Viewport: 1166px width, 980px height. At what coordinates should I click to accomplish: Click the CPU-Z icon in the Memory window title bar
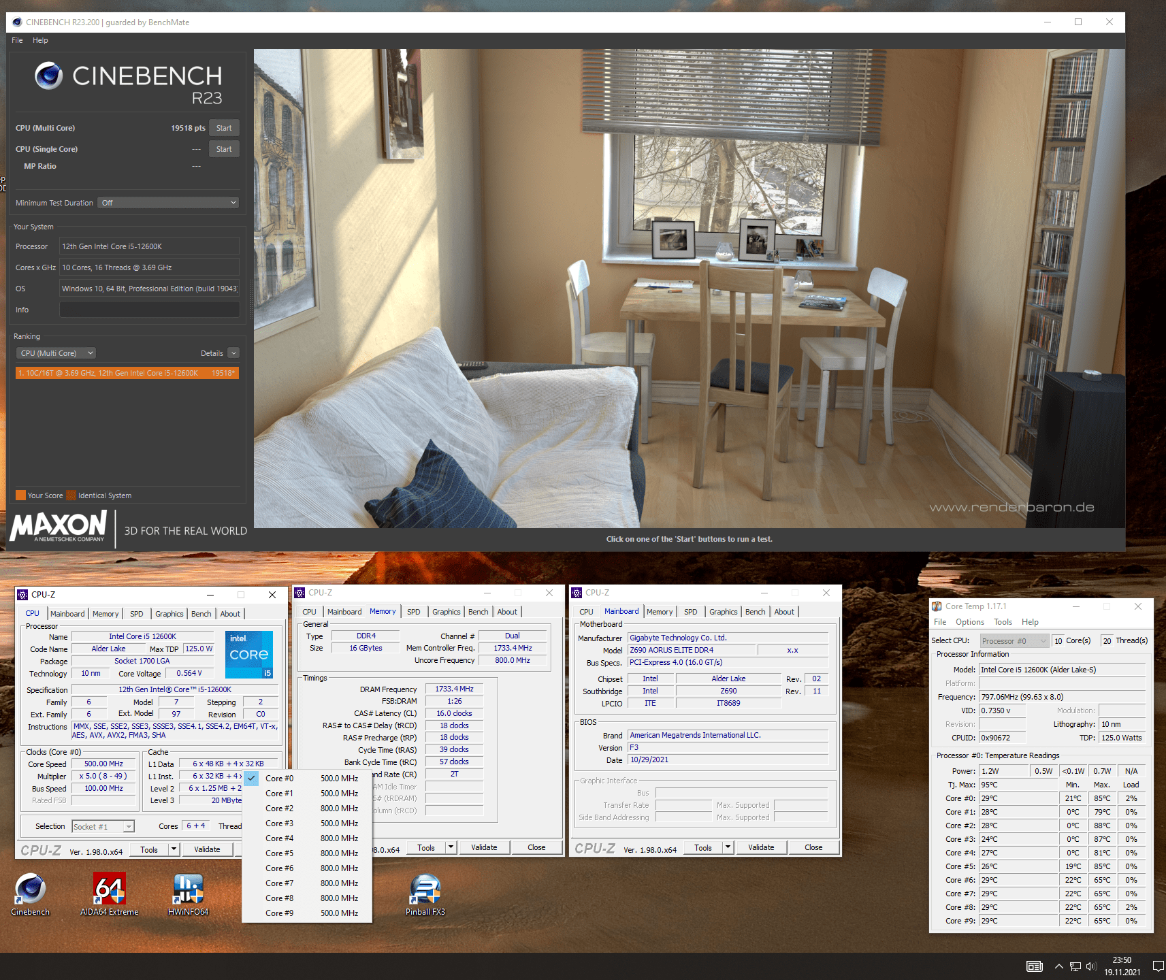[x=299, y=593]
